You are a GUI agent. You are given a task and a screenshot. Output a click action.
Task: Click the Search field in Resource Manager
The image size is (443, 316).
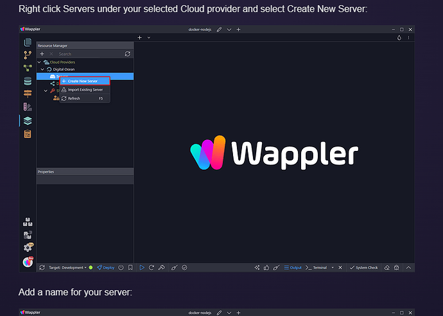[89, 54]
